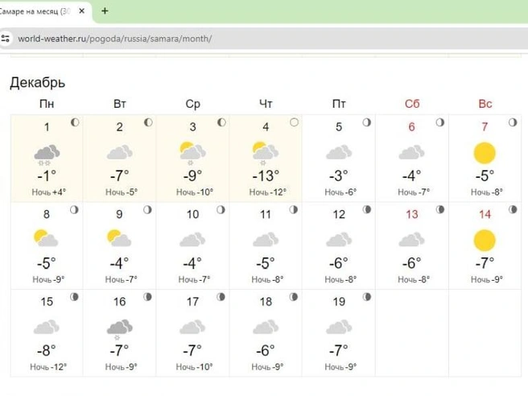Click the -8° temperature on December 15
The width and height of the screenshot is (528, 396).
coord(47,351)
